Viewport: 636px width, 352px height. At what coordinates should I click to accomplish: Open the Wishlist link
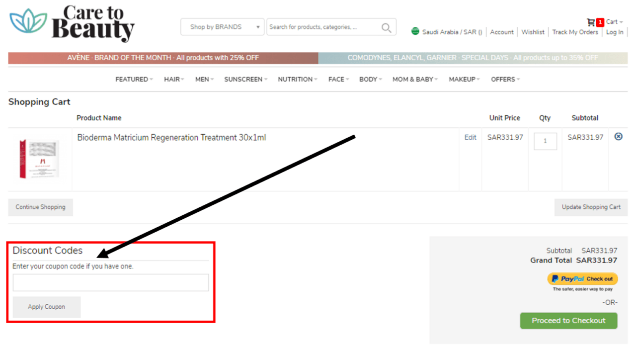[533, 32]
